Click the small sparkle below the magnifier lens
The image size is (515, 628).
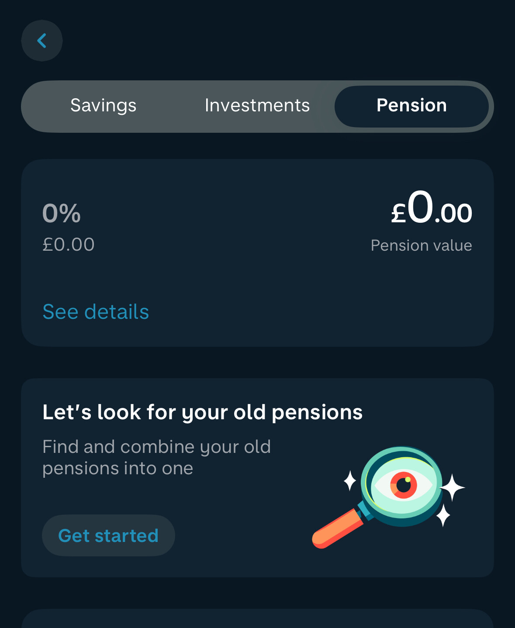(x=443, y=515)
